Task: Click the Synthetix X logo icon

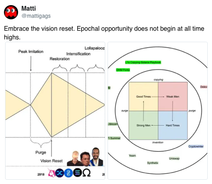Action: tap(60, 173)
